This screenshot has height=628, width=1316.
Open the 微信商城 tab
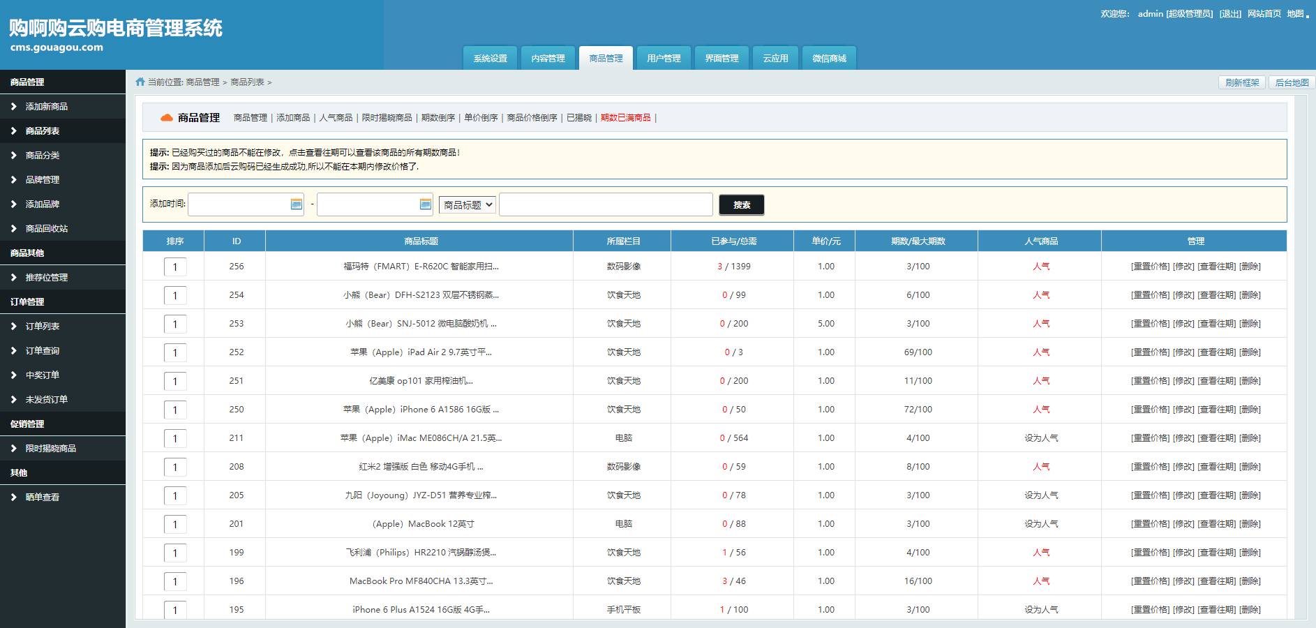[829, 59]
